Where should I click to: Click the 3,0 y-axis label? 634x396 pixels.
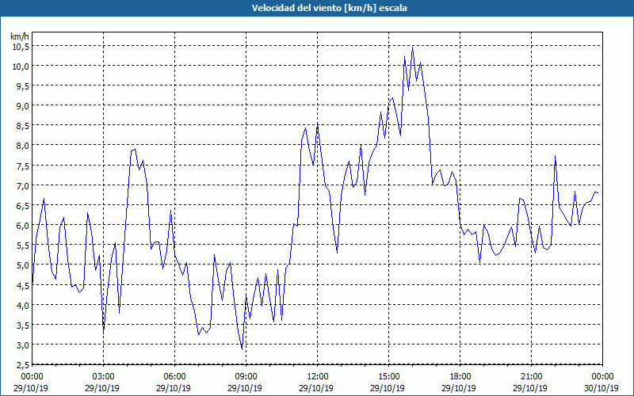[23, 345]
